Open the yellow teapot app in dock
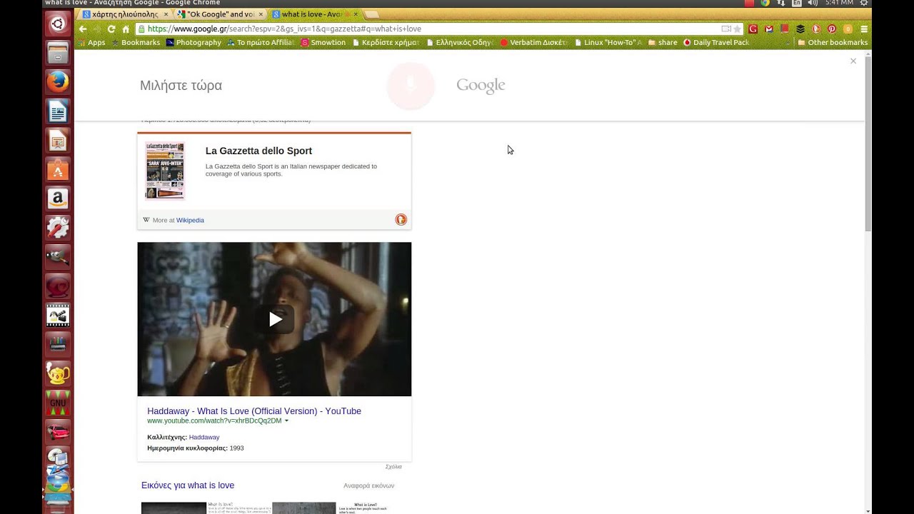914x514 pixels. point(58,373)
